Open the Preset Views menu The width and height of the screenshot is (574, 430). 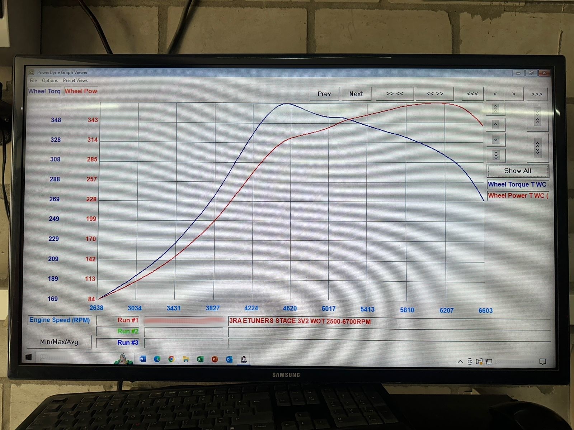[x=75, y=81]
